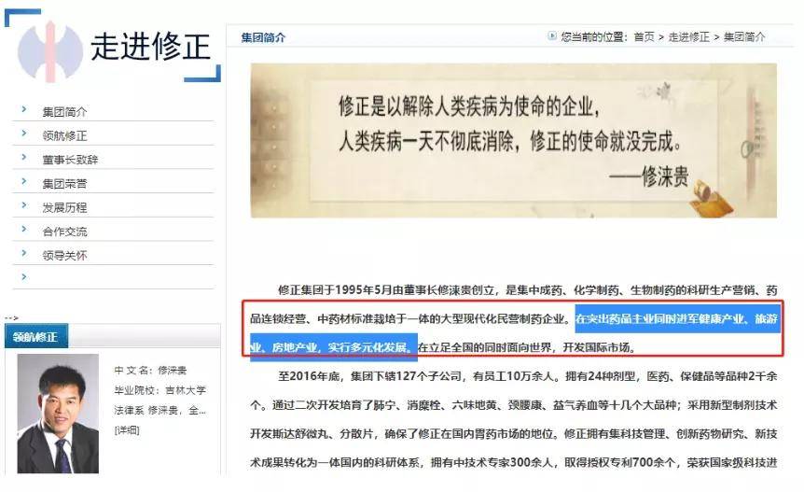Click arrow icon beside 发展历程

coord(24,205)
